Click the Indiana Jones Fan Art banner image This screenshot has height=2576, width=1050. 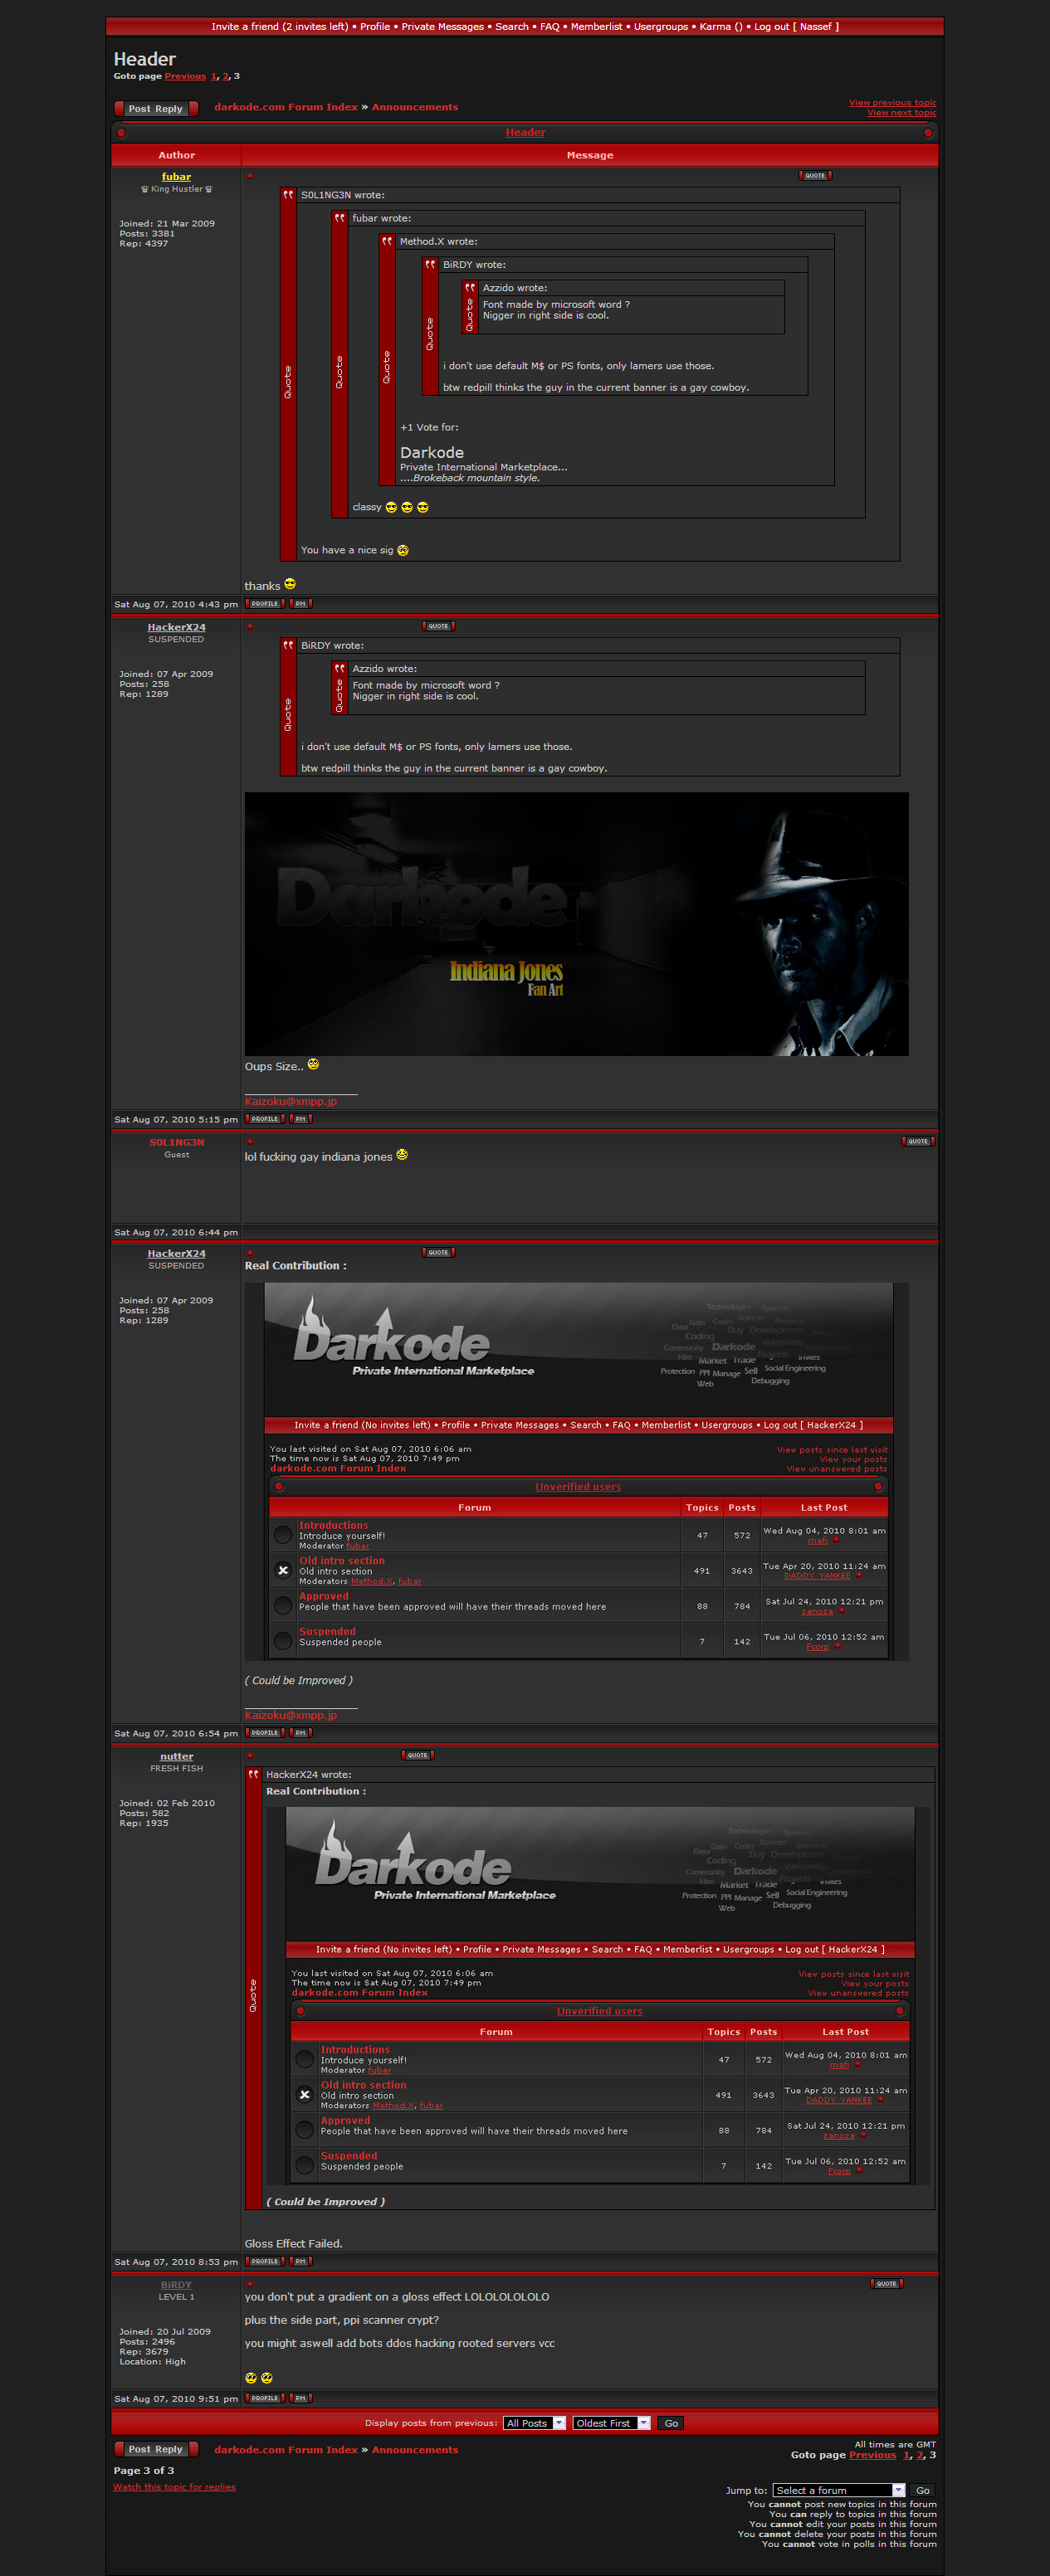click(575, 924)
